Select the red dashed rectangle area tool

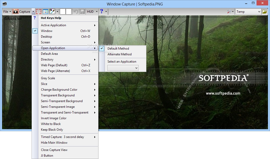click(x=39, y=12)
